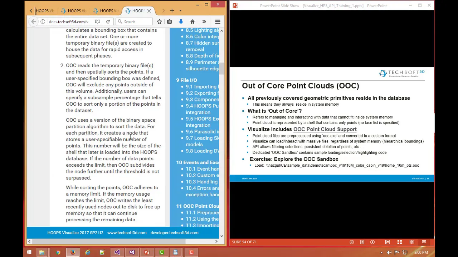Screen dimensions: 458x257
Task: Open Action Center flag icon
Action: (x=397, y=253)
